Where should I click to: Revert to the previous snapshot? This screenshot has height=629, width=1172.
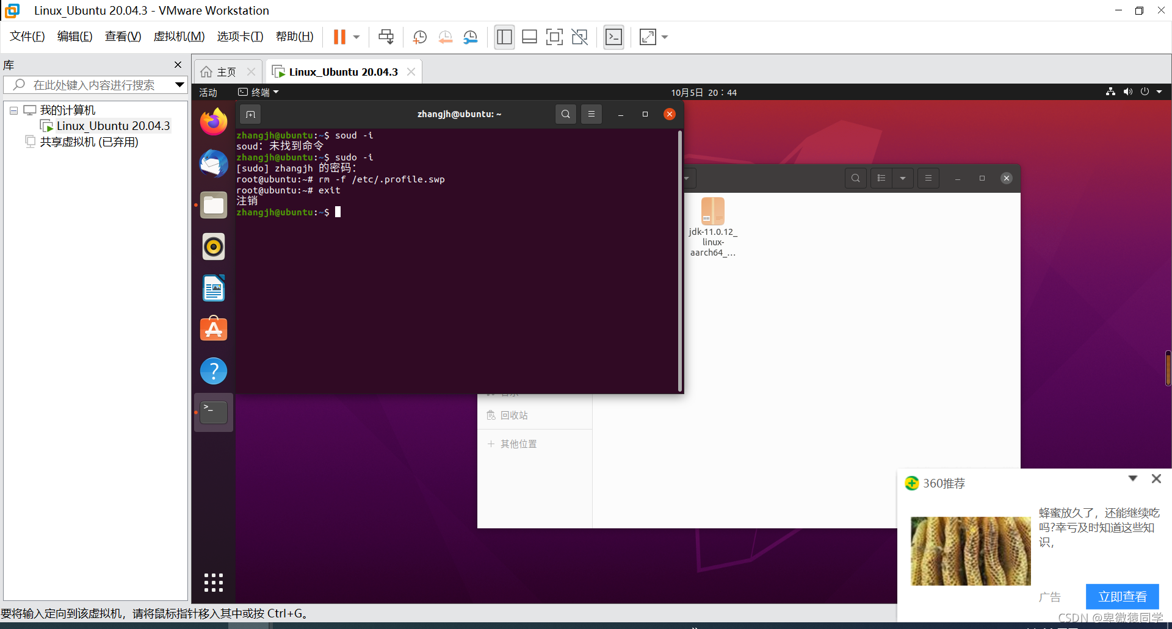445,37
